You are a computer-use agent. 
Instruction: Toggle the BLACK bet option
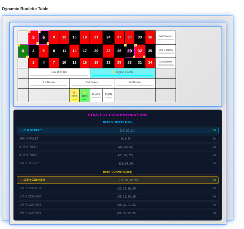[x=96, y=95]
